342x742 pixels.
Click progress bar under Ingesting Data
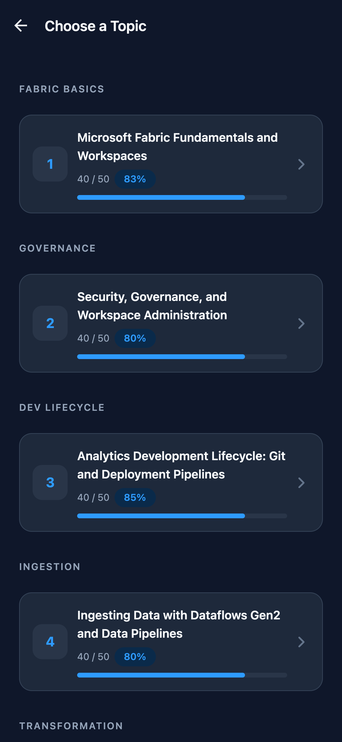(182, 675)
